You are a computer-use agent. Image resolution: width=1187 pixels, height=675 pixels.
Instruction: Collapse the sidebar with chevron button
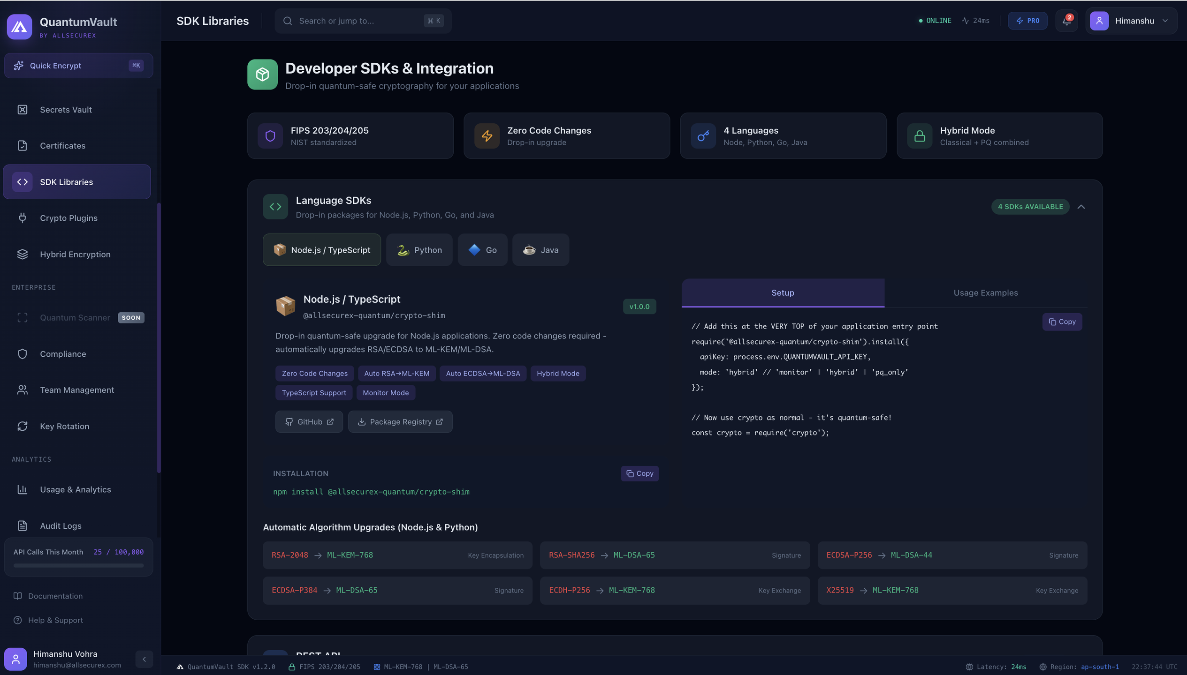click(144, 659)
